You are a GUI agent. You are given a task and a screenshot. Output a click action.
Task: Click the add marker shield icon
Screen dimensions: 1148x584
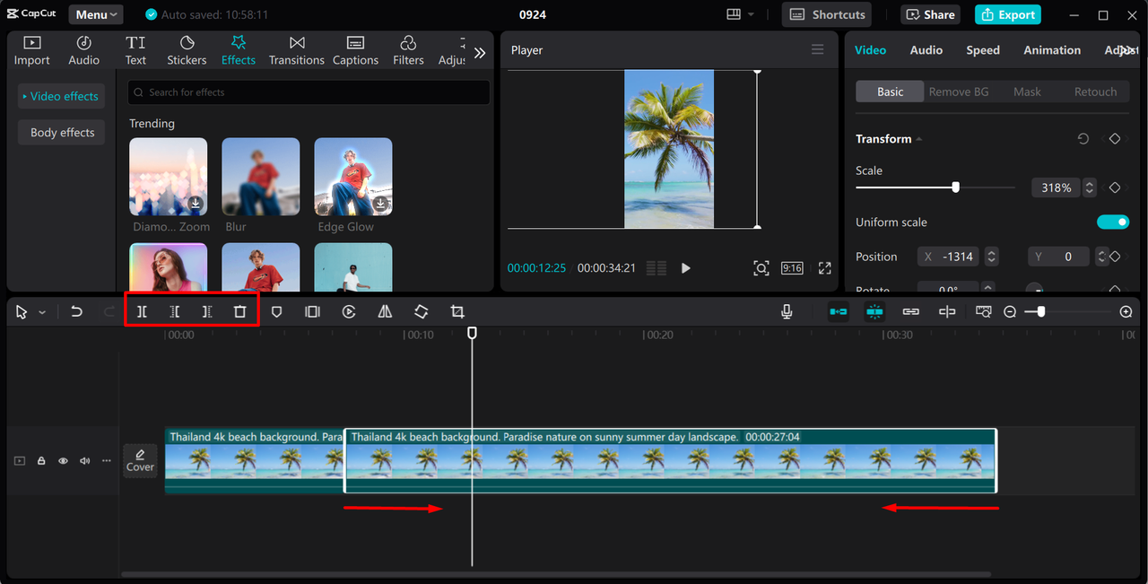point(276,311)
